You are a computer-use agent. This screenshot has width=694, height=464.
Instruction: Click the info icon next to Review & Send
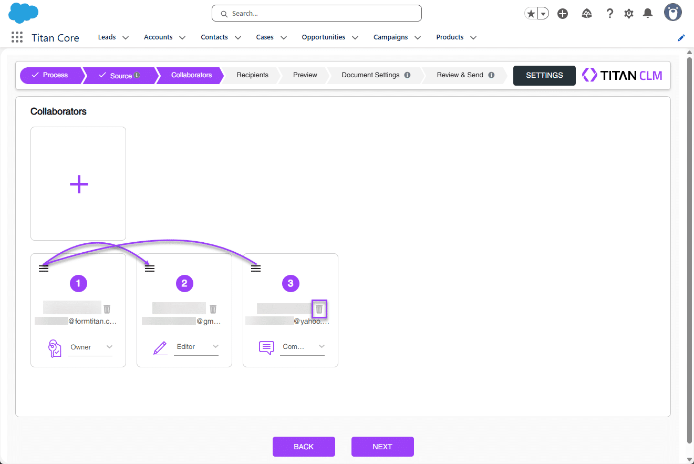pyautogui.click(x=492, y=75)
